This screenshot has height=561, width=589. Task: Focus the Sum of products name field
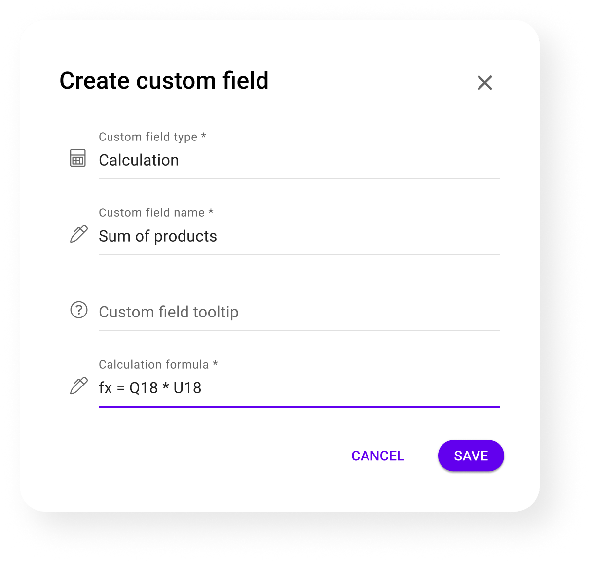299,236
